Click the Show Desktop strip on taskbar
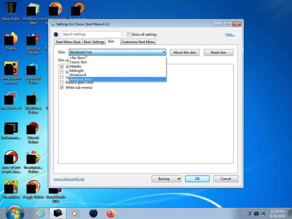Screen dimensions: 292x219 [290, 213]
